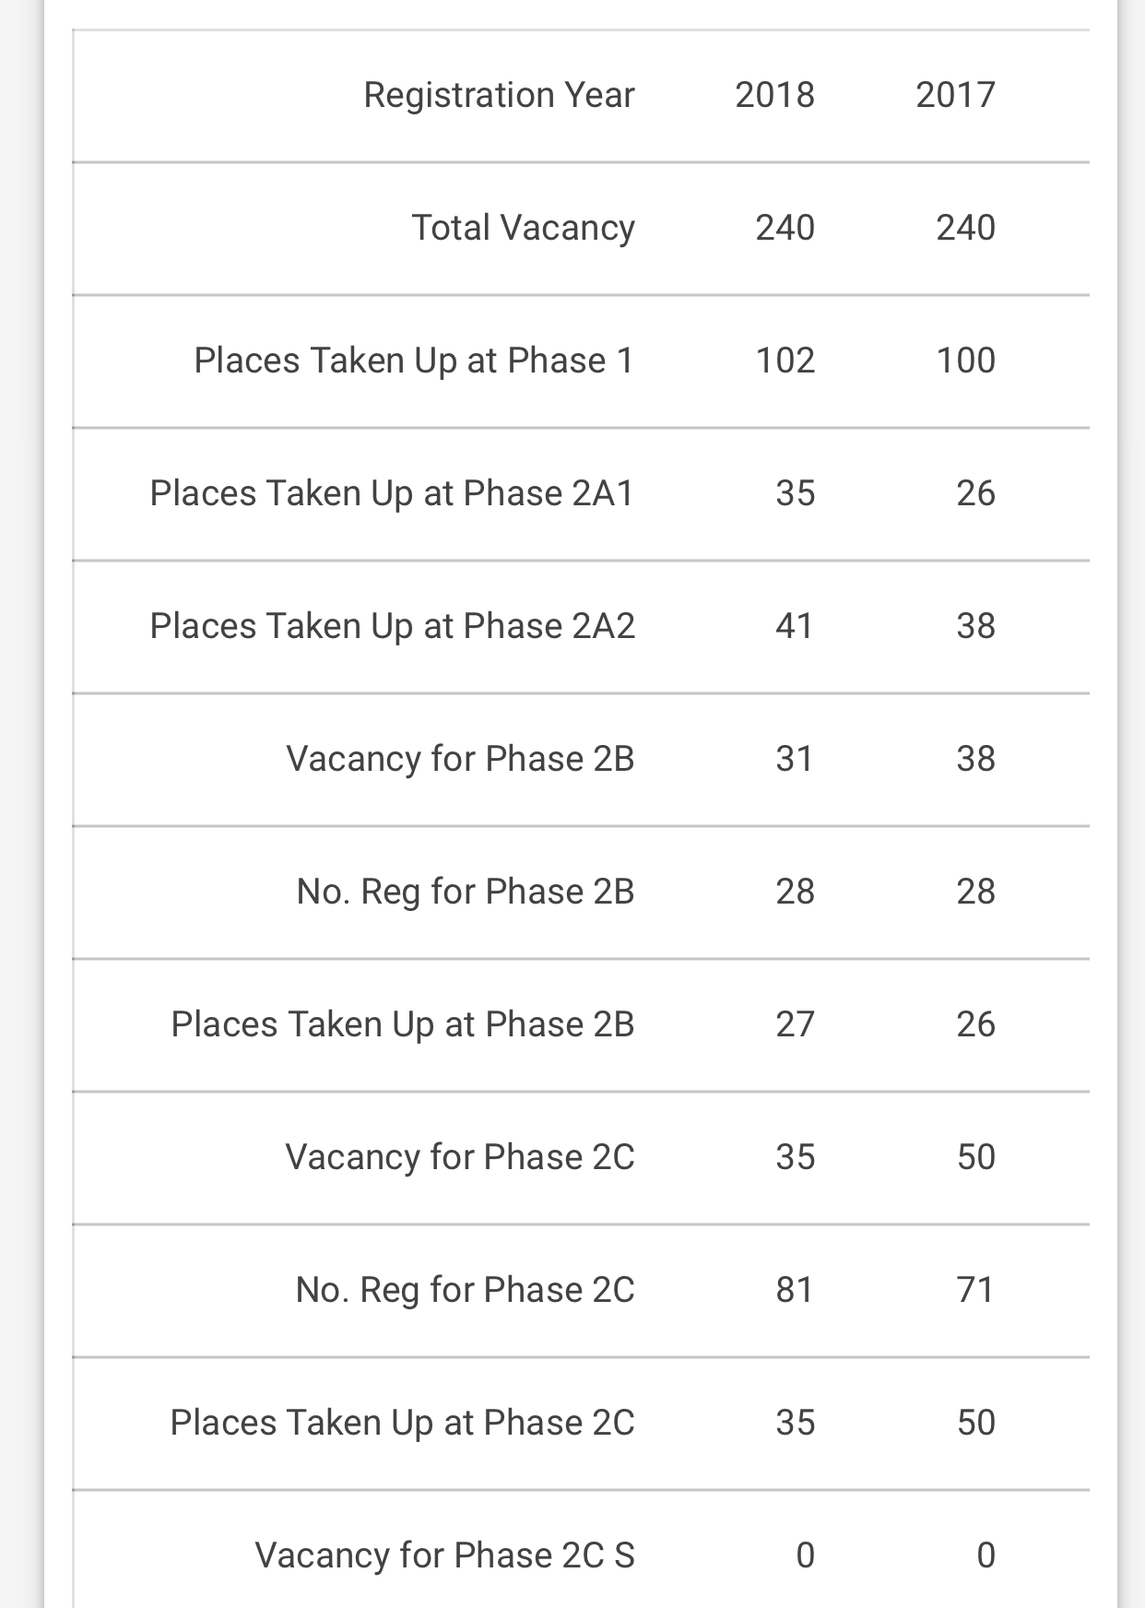
Task: Click the Vacancy for Phase 2C S label
Action: (x=444, y=1555)
